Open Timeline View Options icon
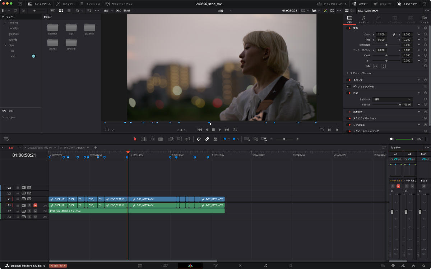The height and width of the screenshot is (269, 431). [6, 139]
